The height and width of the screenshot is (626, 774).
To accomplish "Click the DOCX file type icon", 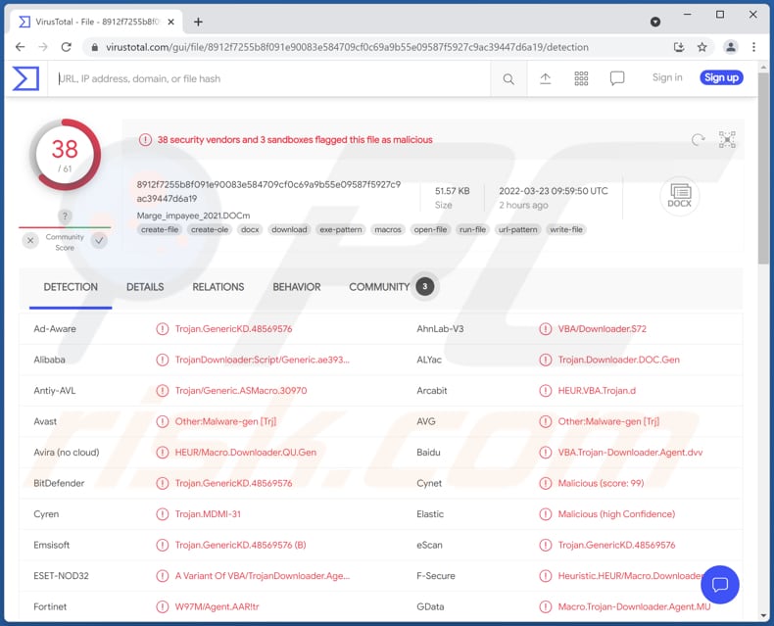I will click(x=680, y=196).
